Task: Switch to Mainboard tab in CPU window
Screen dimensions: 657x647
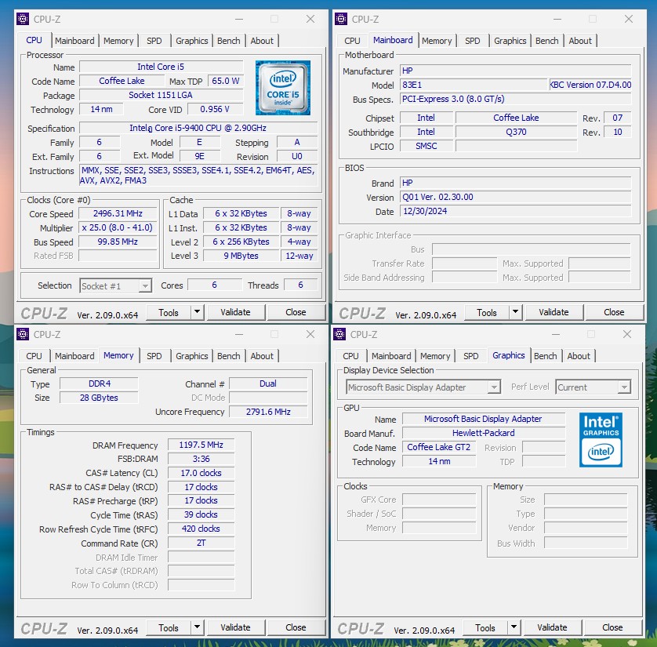Action: coord(74,41)
